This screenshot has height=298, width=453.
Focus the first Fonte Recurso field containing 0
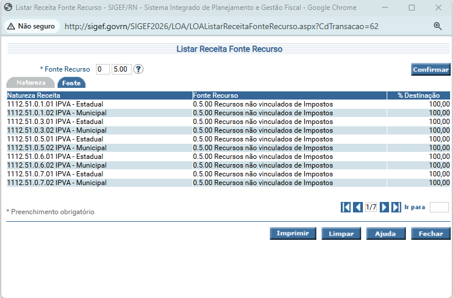(x=102, y=69)
